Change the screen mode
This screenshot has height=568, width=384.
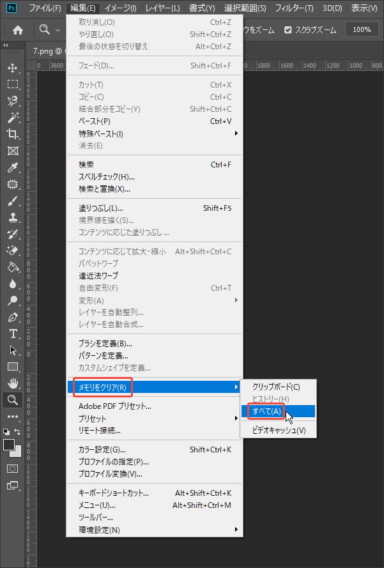pos(12,486)
